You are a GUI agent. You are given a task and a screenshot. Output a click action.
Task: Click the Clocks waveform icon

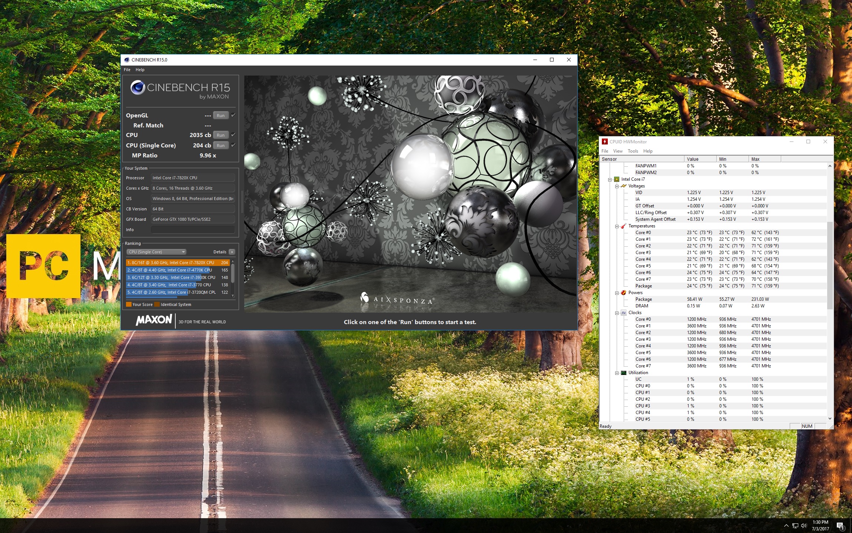pos(624,313)
